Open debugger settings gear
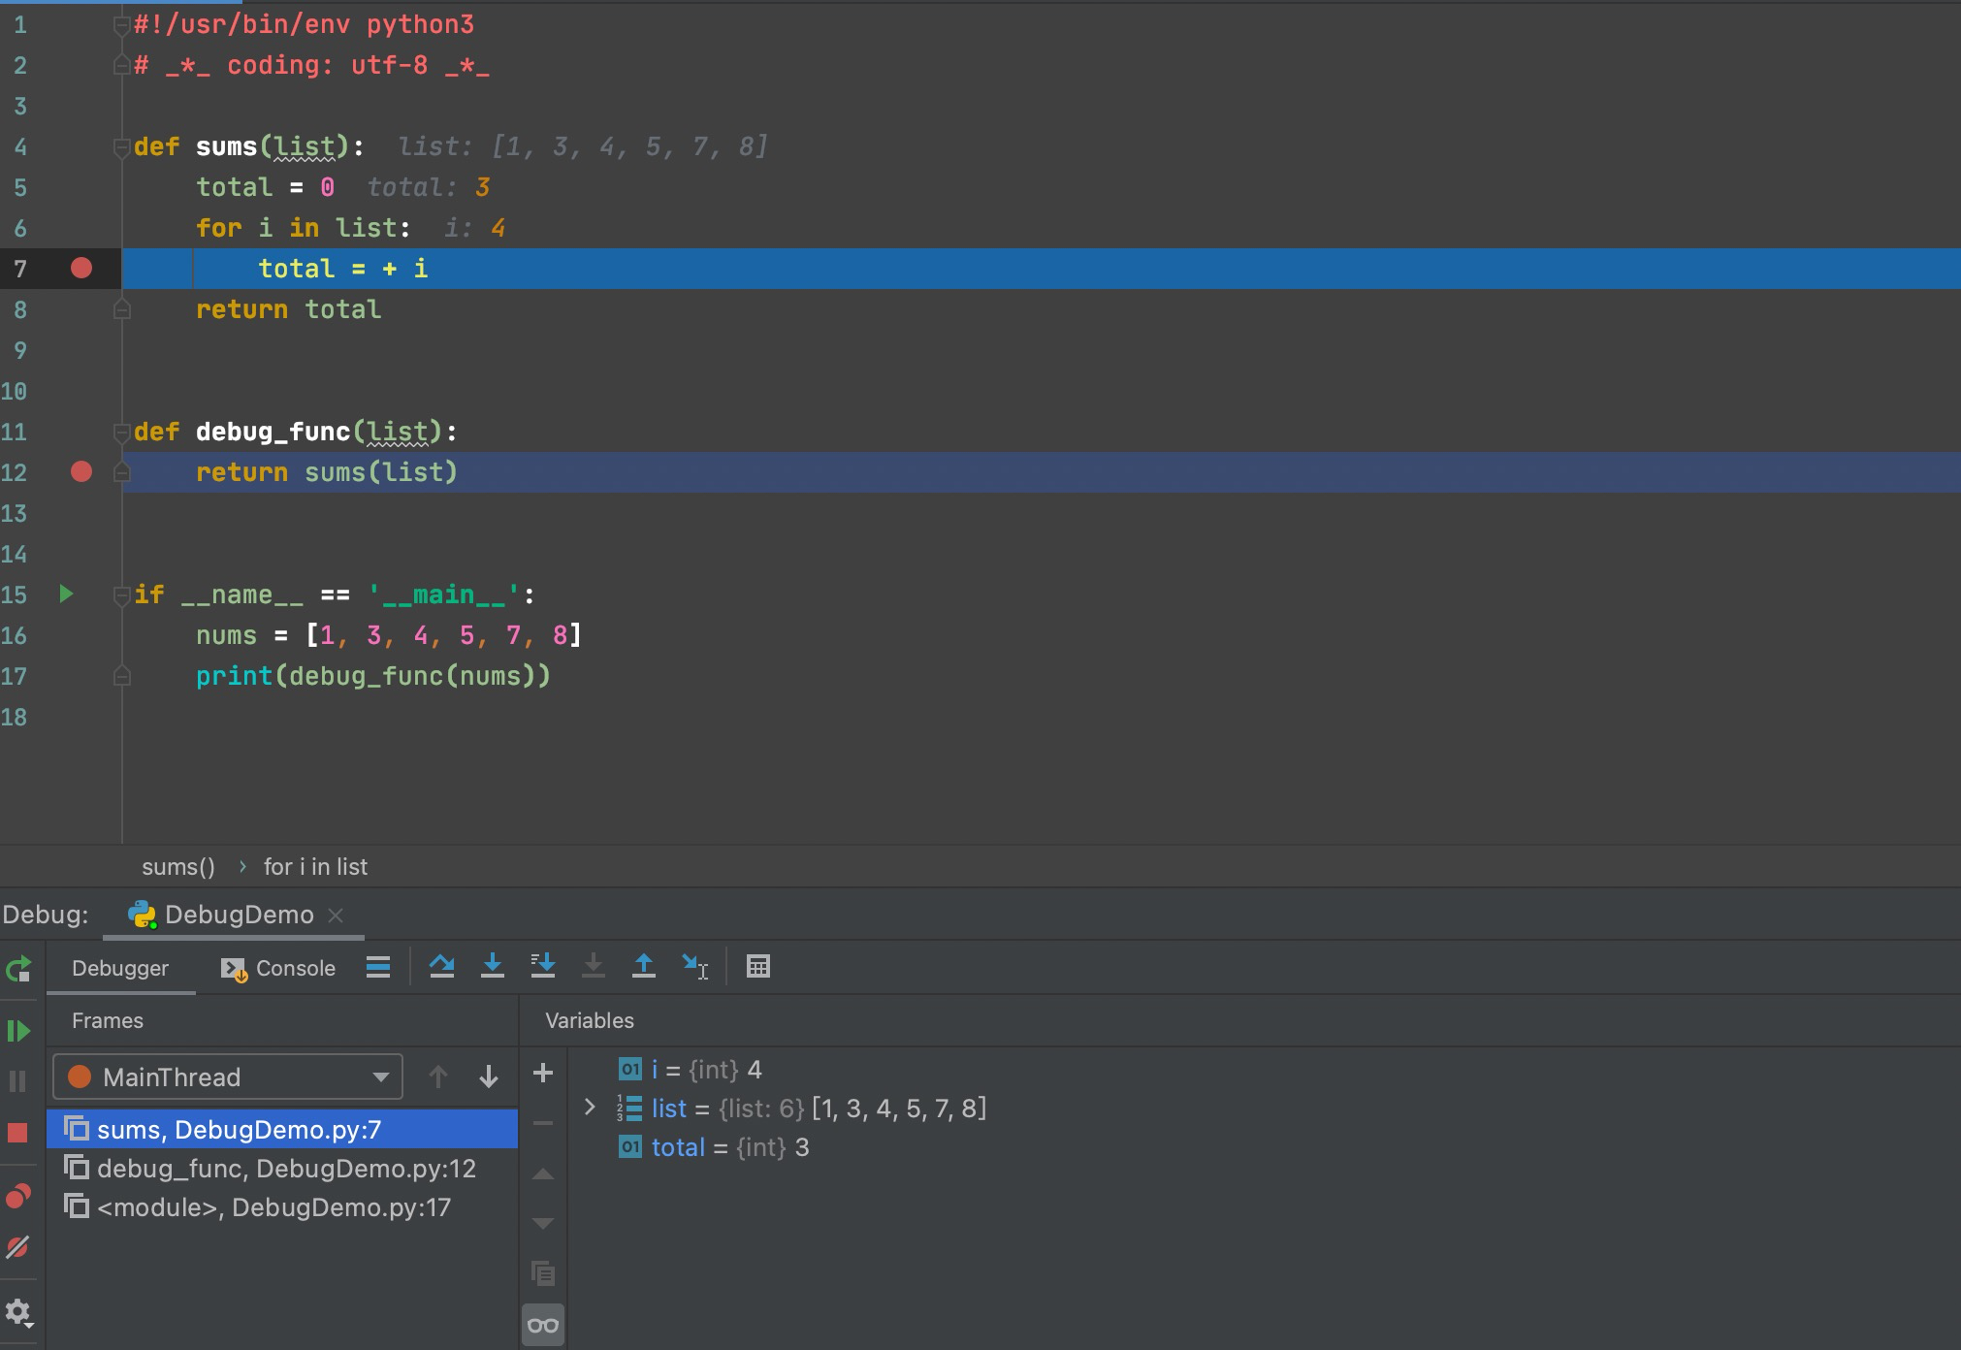The height and width of the screenshot is (1350, 1961). pyautogui.click(x=18, y=1313)
